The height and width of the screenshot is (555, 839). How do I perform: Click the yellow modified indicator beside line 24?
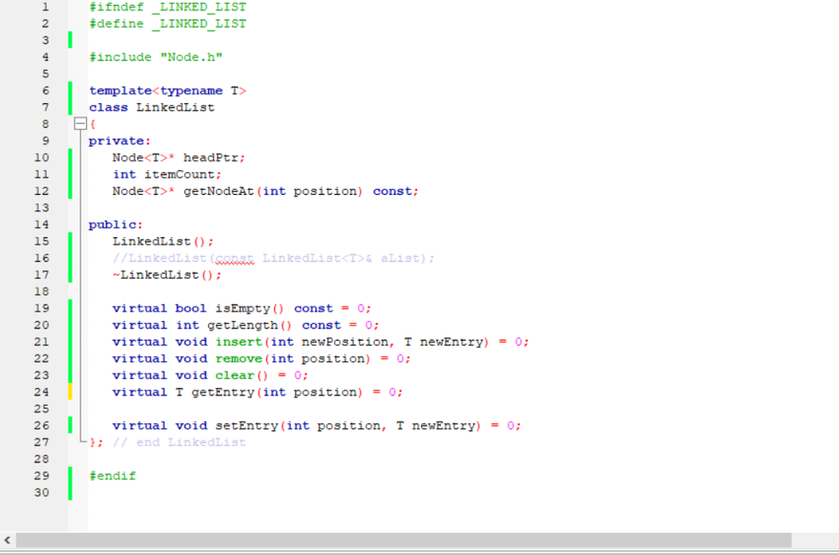[72, 392]
